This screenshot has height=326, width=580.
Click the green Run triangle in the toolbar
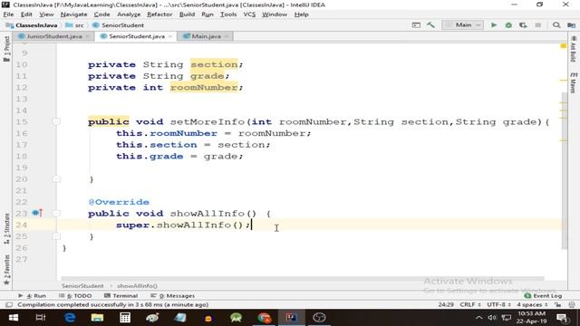pyautogui.click(x=494, y=25)
